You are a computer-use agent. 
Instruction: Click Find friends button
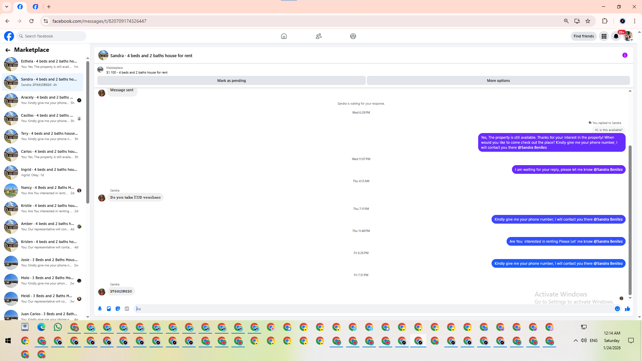(x=583, y=36)
